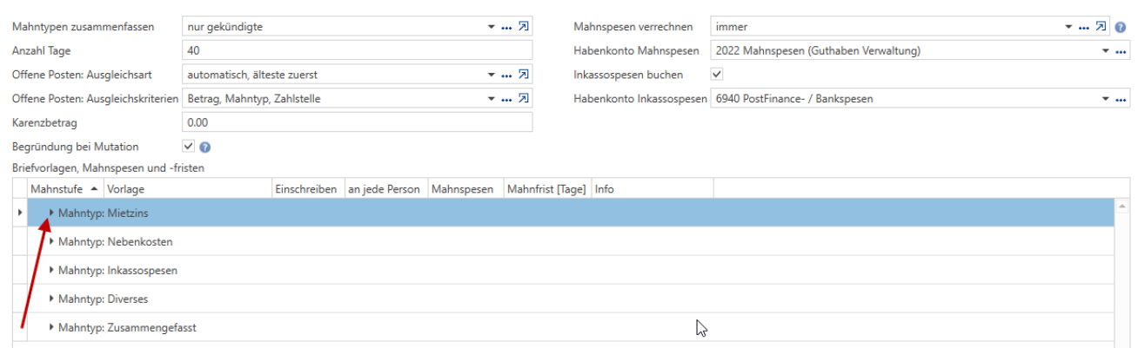Click the 'Inkassospesen buchen' label
Image resolution: width=1138 pixels, height=348 pixels.
pyautogui.click(x=628, y=75)
